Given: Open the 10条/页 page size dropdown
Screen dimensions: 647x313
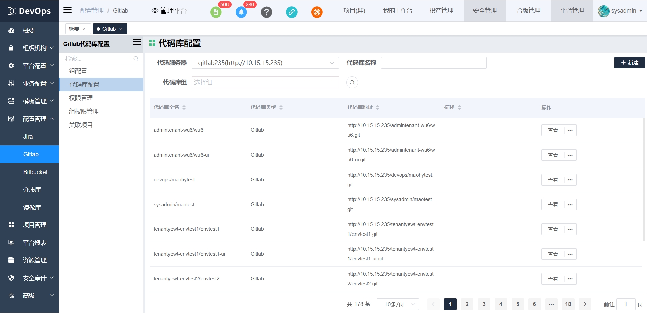Looking at the screenshot, I should [x=398, y=304].
